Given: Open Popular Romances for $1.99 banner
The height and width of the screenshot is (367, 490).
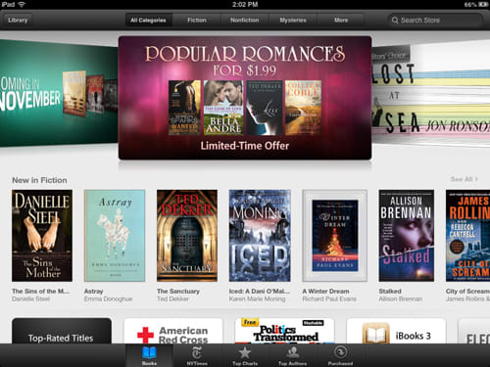Looking at the screenshot, I should [245, 98].
